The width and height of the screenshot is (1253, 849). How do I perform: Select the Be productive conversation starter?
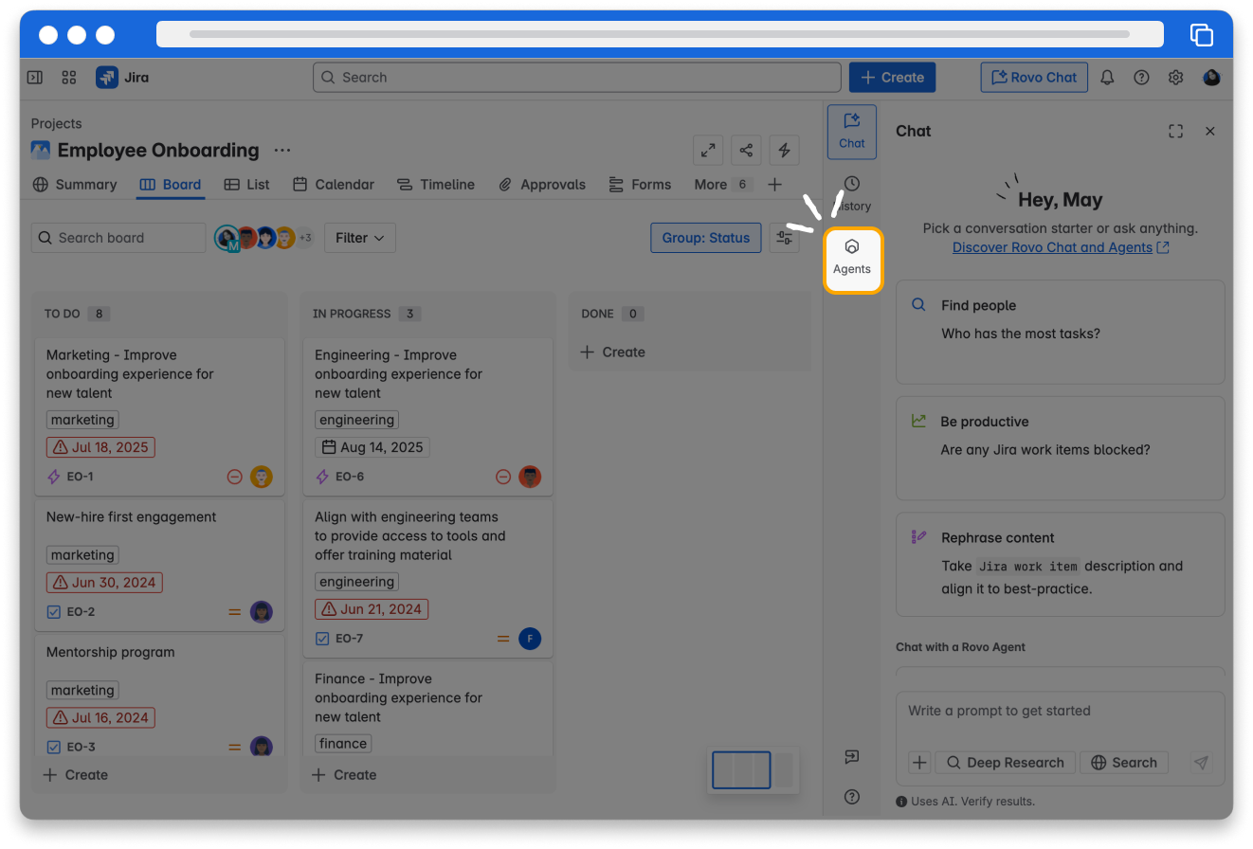[1061, 448]
